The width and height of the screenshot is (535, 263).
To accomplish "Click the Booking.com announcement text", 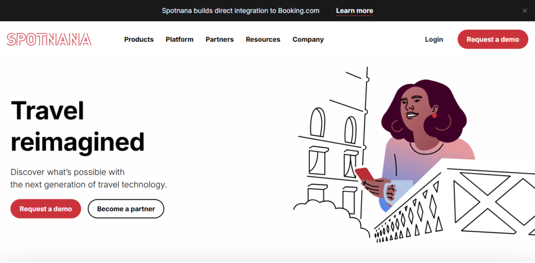I will (240, 10).
